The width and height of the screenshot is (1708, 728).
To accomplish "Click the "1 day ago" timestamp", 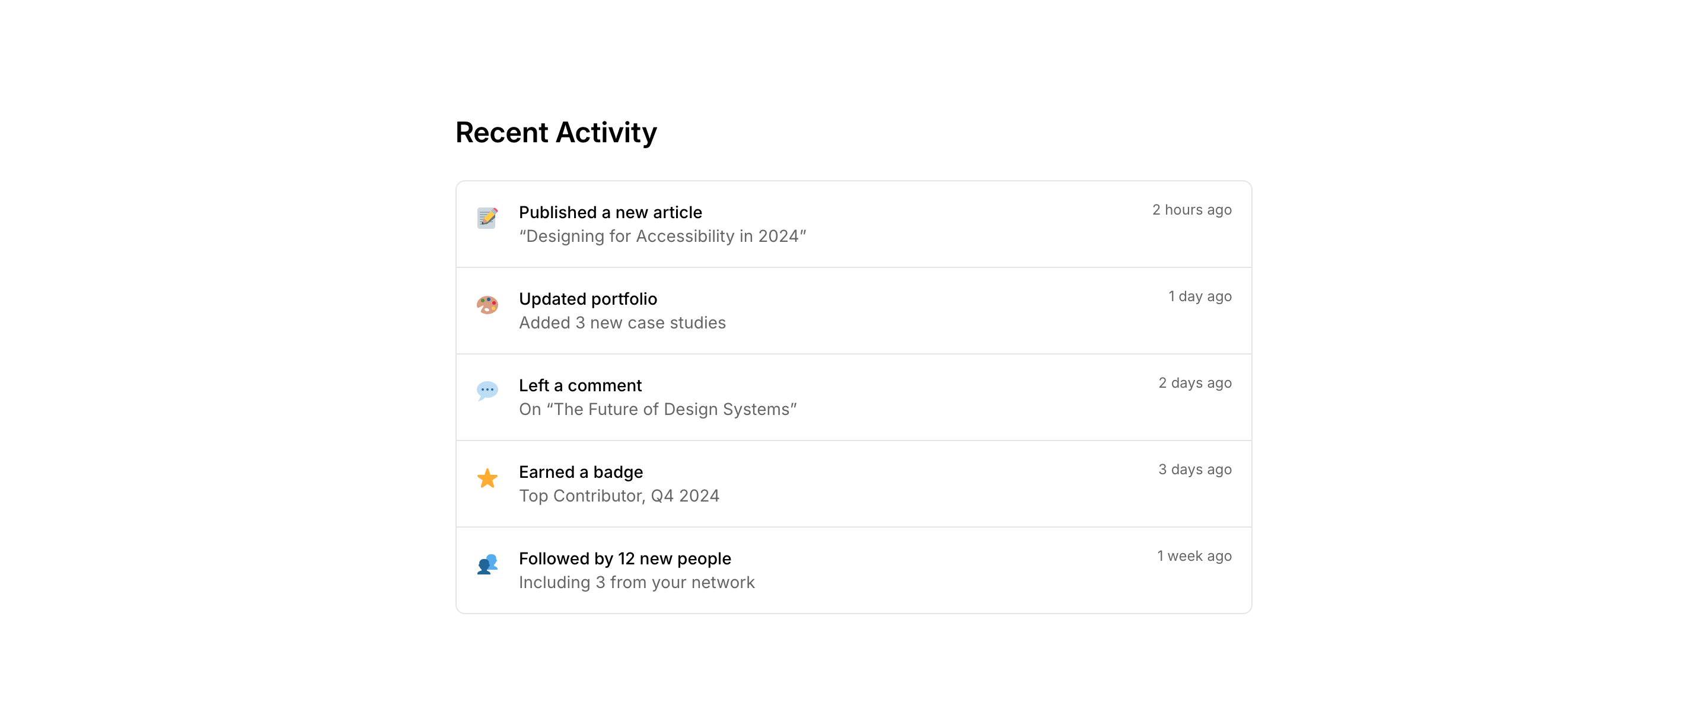I will [1199, 296].
